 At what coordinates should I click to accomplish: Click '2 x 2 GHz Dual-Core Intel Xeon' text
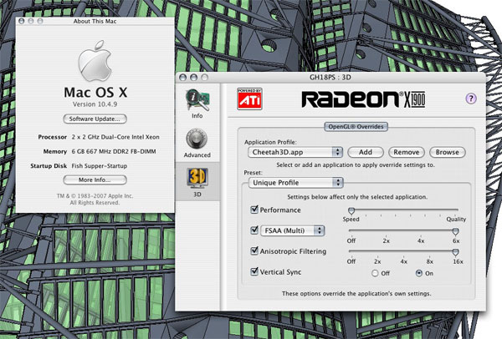pyautogui.click(x=115, y=137)
